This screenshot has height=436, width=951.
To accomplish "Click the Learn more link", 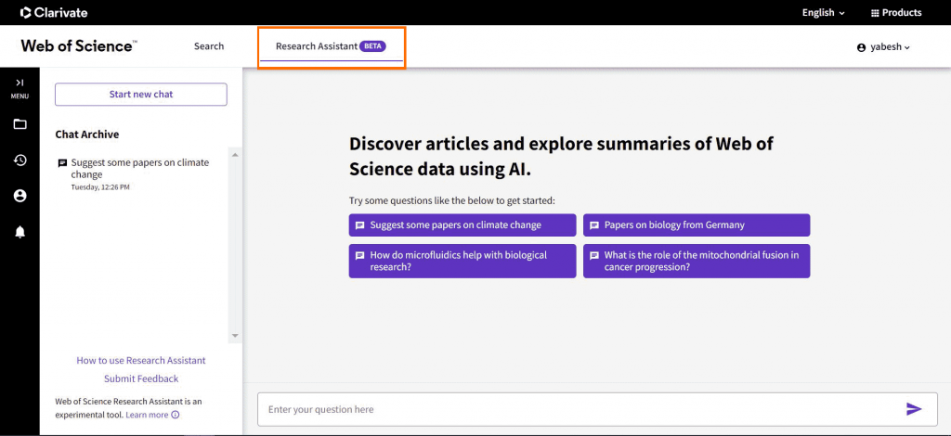I will pyautogui.click(x=147, y=415).
